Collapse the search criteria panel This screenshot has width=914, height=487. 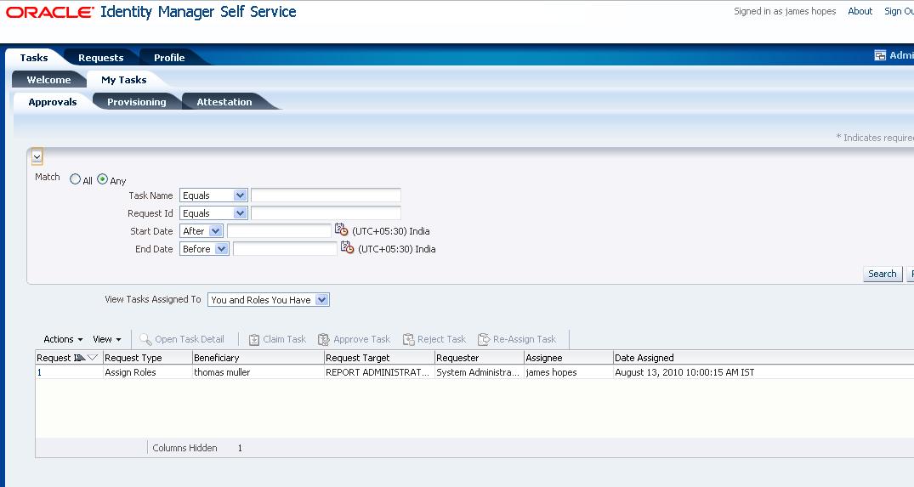(x=37, y=156)
